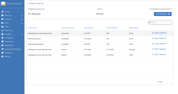Click the Understanding Phishing course name

(35, 44)
